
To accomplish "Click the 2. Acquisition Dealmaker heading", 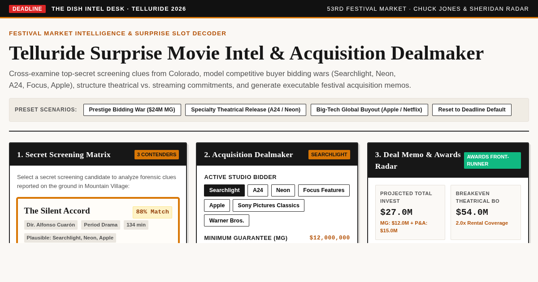I will pos(248,154).
